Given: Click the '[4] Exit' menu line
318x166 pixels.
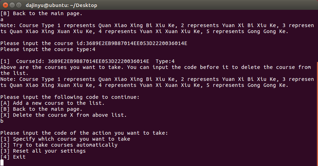Looking at the screenshot, I should coord(13,157).
